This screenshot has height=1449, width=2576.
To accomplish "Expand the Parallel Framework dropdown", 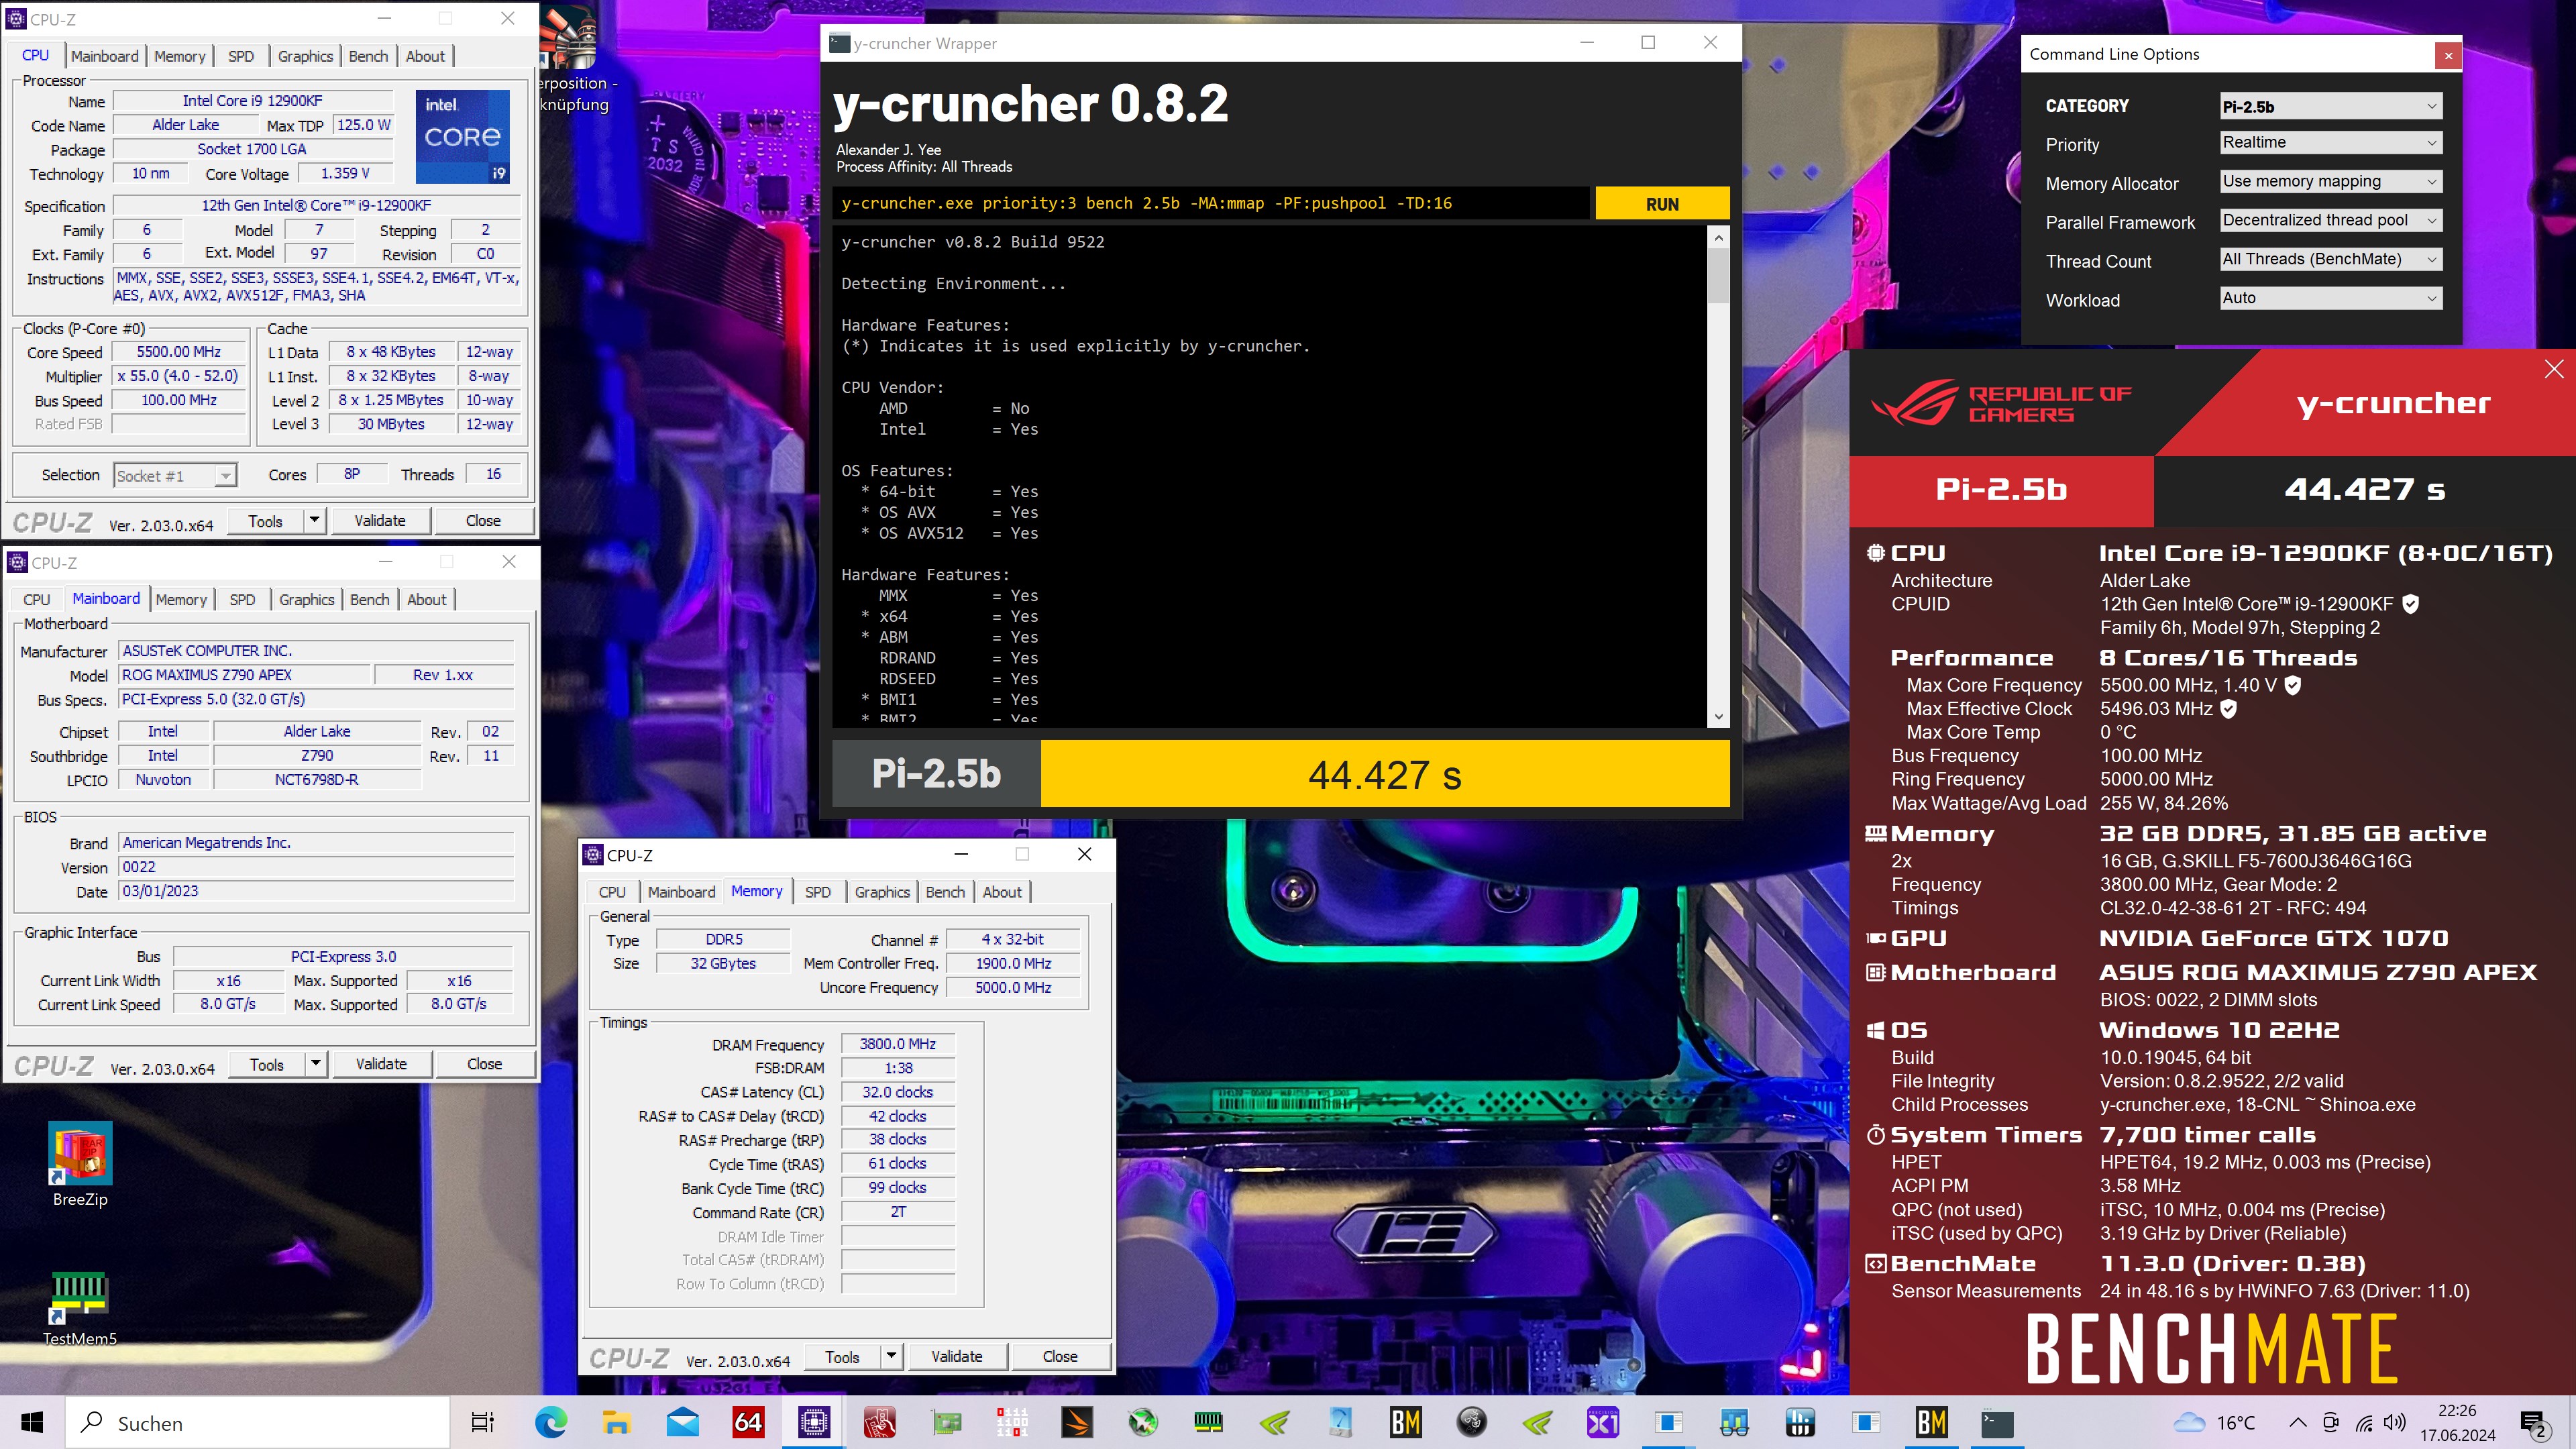I will (2331, 220).
